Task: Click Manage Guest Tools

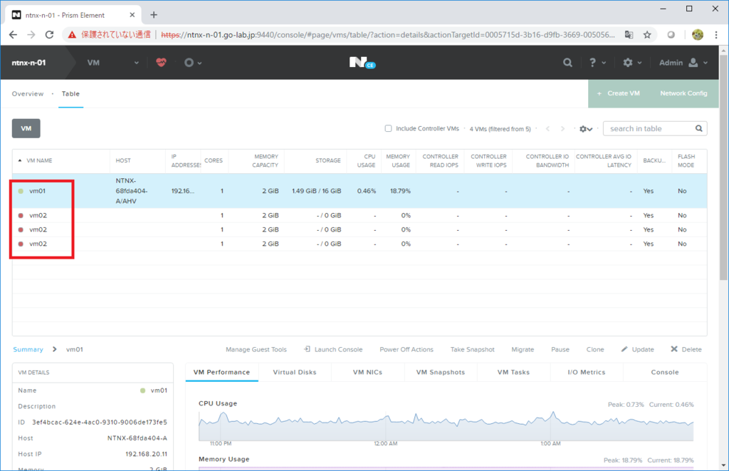Action: [x=256, y=350]
